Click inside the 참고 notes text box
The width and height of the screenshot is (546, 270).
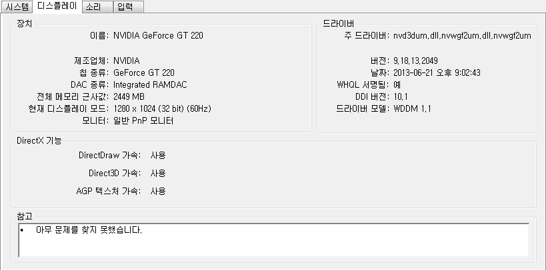pos(273,239)
